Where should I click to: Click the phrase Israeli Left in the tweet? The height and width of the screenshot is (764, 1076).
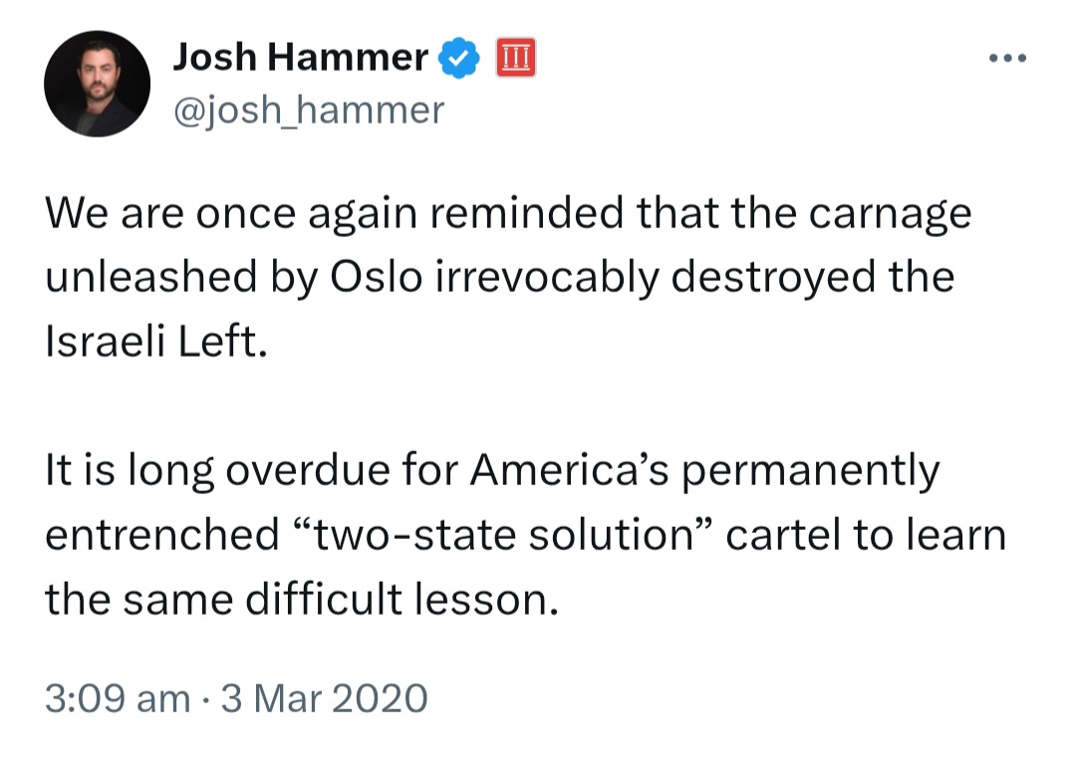155,342
